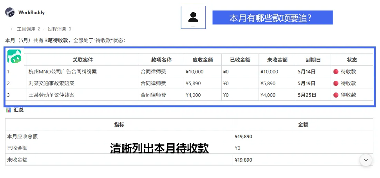Click ¥5,890 in the 应收金额 column
Screen dimensions: 380x178
(x=193, y=84)
